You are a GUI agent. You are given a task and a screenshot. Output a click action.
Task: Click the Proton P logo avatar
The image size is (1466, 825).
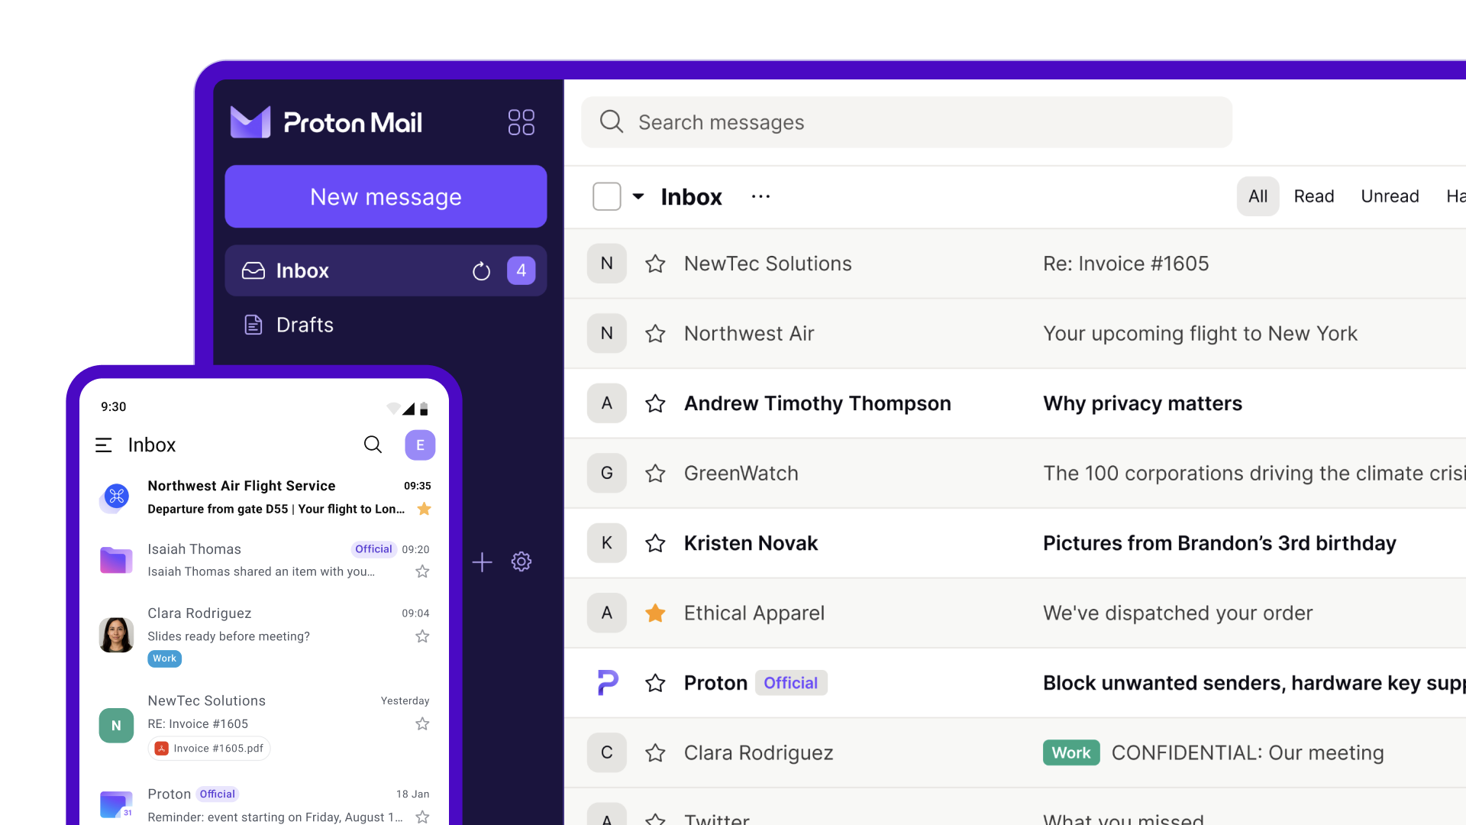(607, 683)
